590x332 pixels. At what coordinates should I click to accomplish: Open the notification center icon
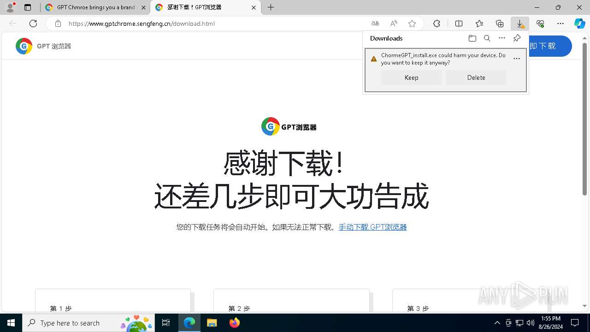[x=575, y=323]
